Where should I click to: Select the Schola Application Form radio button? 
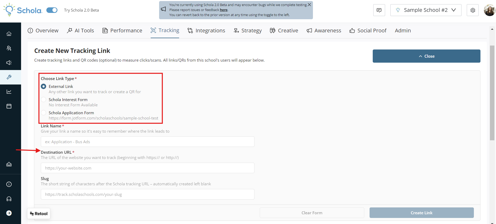coord(43,113)
